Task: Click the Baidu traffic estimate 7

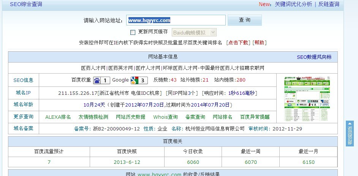Action: pyautogui.click(x=49, y=162)
